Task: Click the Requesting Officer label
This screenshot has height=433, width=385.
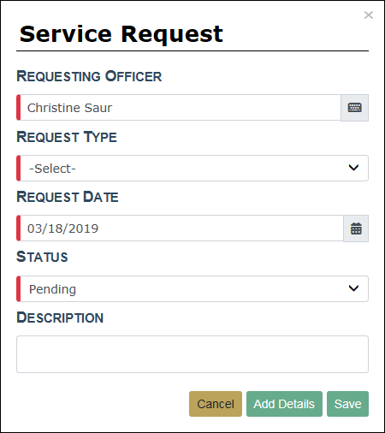Action: pyautogui.click(x=89, y=76)
